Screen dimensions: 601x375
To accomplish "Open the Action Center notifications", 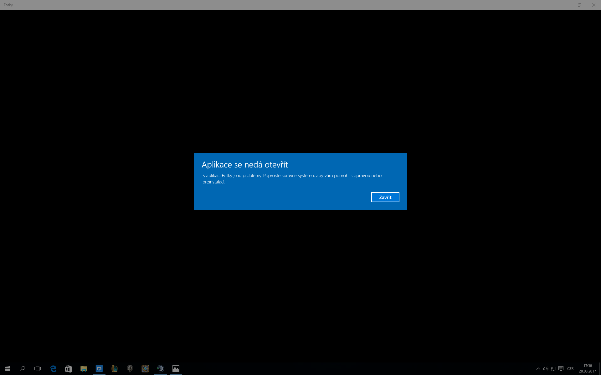I will [561, 369].
